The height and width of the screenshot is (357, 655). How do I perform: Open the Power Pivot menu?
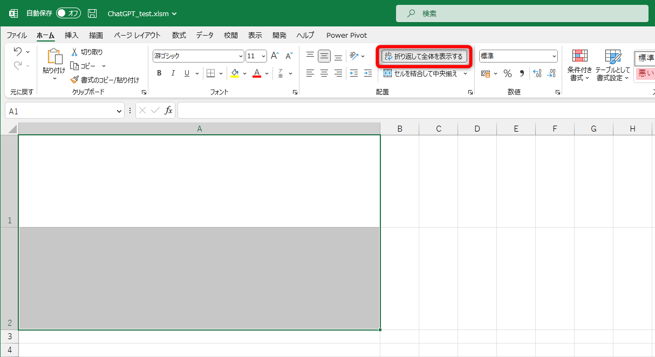point(346,35)
